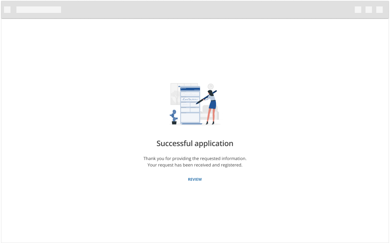Click the large blank box at the form's bottom

[x=190, y=118]
